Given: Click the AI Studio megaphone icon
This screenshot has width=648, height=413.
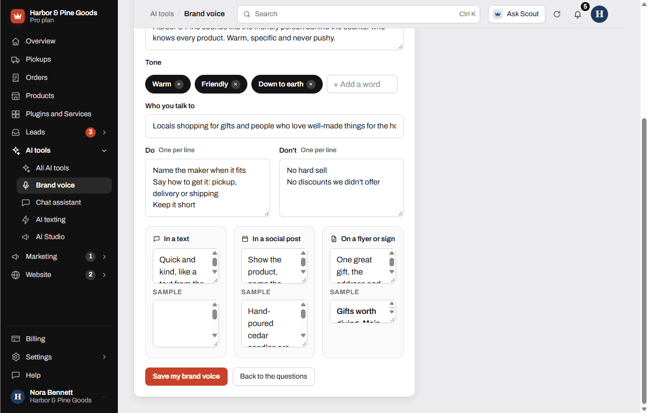Looking at the screenshot, I should 26,237.
